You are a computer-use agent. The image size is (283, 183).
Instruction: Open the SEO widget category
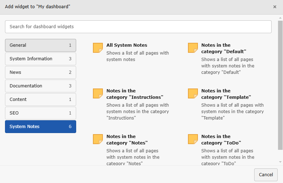41,113
